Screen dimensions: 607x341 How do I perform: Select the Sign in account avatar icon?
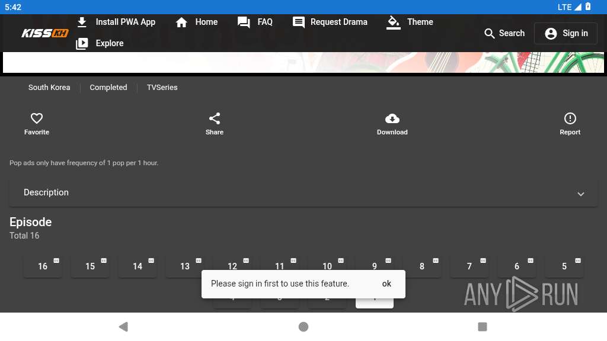pyautogui.click(x=551, y=34)
